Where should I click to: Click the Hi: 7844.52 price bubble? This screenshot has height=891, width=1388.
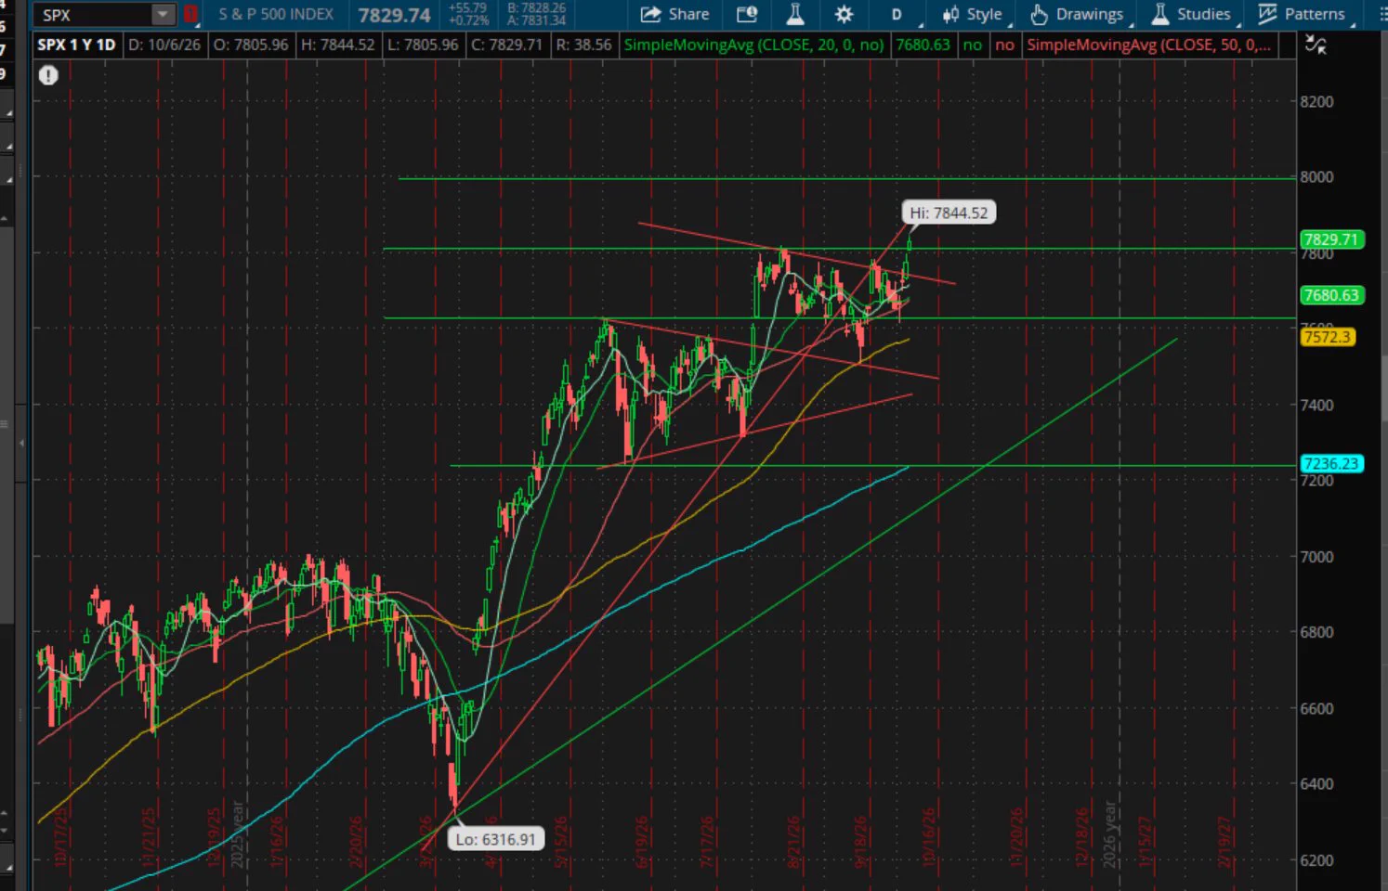point(949,213)
